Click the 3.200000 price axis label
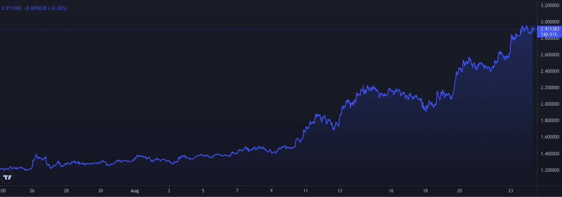The height and width of the screenshot is (197, 562). 549,6
